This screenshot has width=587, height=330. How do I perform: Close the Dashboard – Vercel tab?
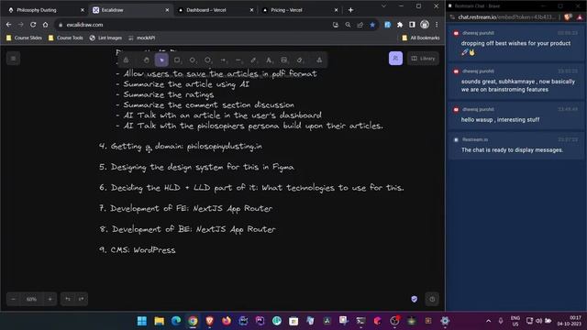click(x=251, y=10)
